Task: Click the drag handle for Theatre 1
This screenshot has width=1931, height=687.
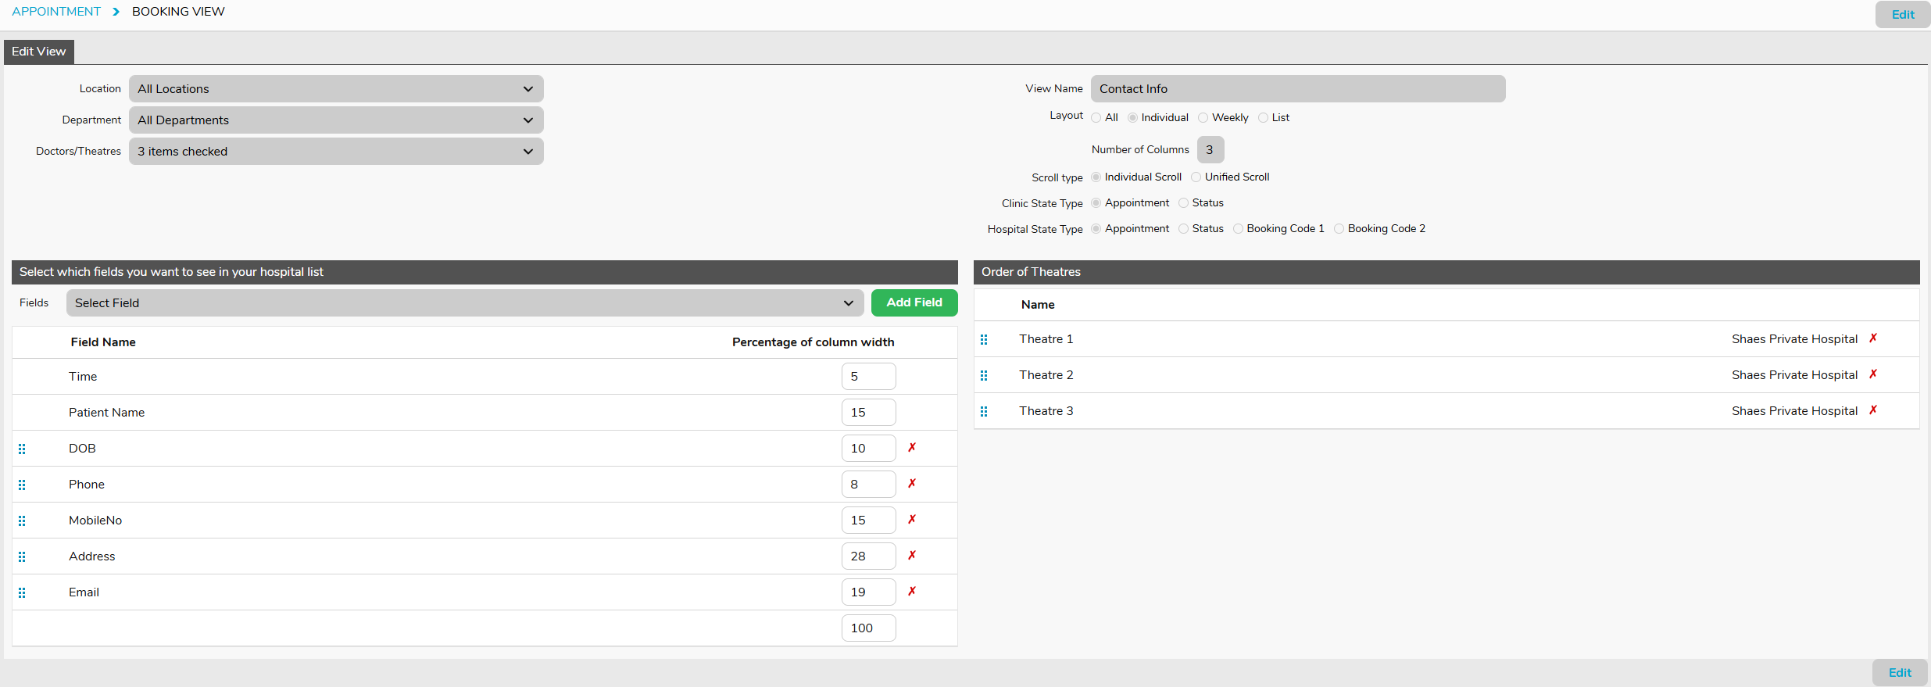Action: click(984, 339)
